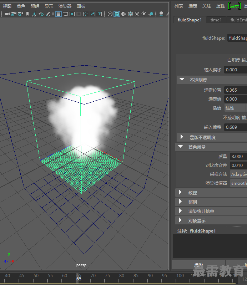Open camera attributes icon
Screen dimensions: 247x285
[x=21, y=14]
